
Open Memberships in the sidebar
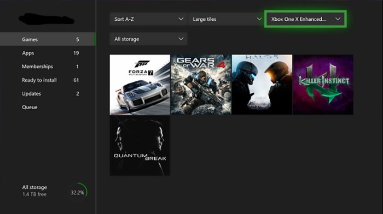48,67
